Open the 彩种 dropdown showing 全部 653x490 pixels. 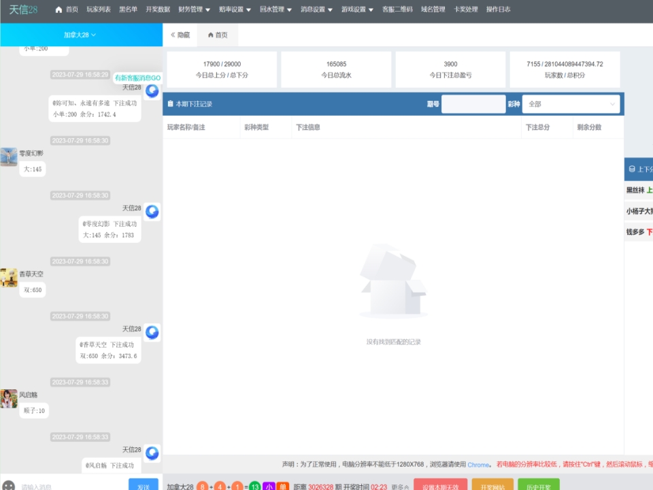coord(571,104)
